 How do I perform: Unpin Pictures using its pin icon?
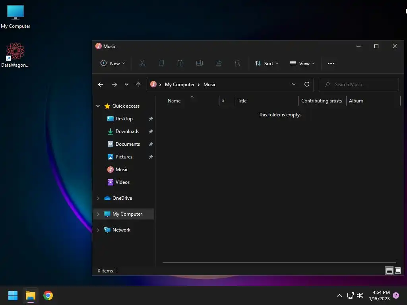coord(151,157)
